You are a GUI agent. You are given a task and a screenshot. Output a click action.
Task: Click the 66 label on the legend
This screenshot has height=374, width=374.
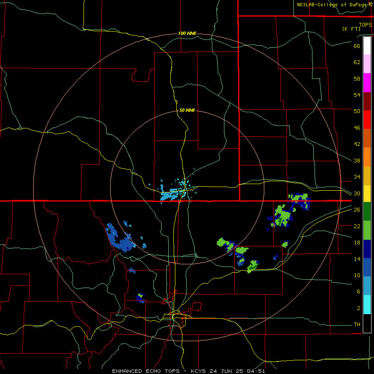[x=357, y=46]
